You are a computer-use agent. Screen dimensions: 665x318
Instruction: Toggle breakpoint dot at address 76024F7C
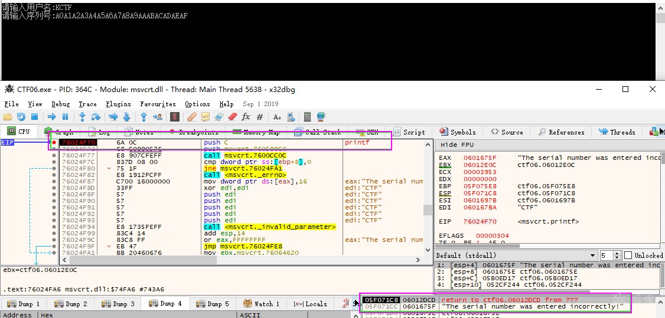(x=54, y=162)
